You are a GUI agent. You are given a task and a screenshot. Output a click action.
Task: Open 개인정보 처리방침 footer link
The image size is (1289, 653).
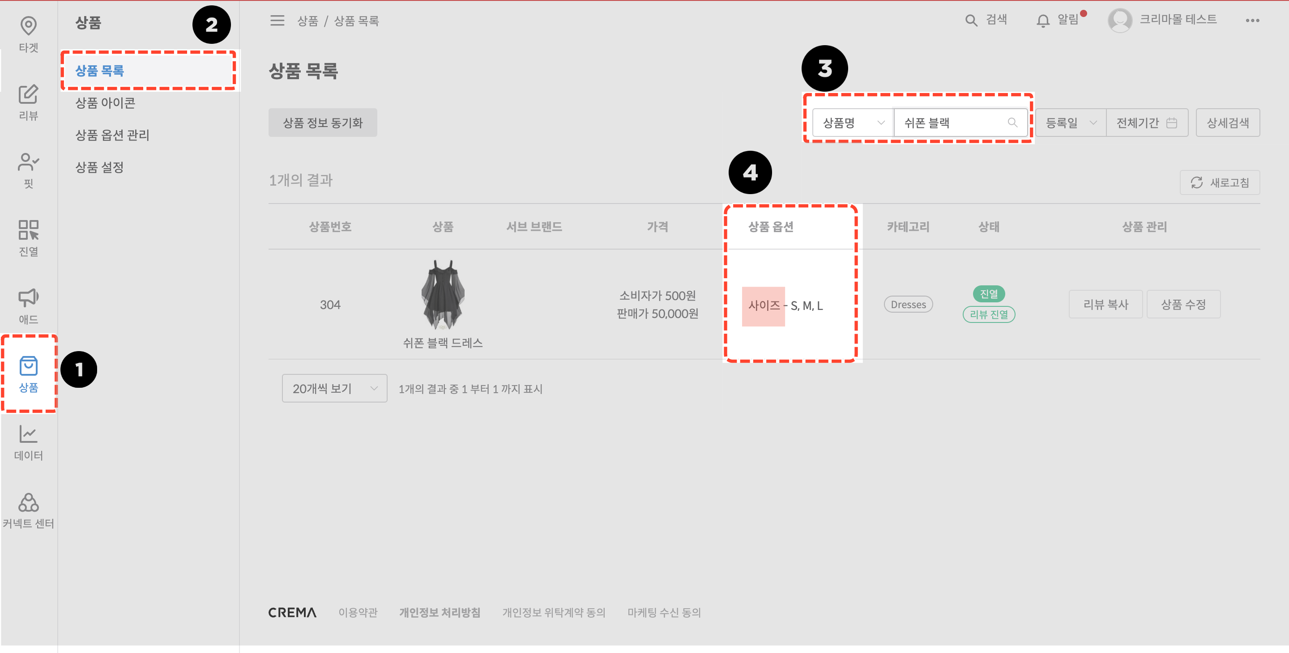(440, 612)
